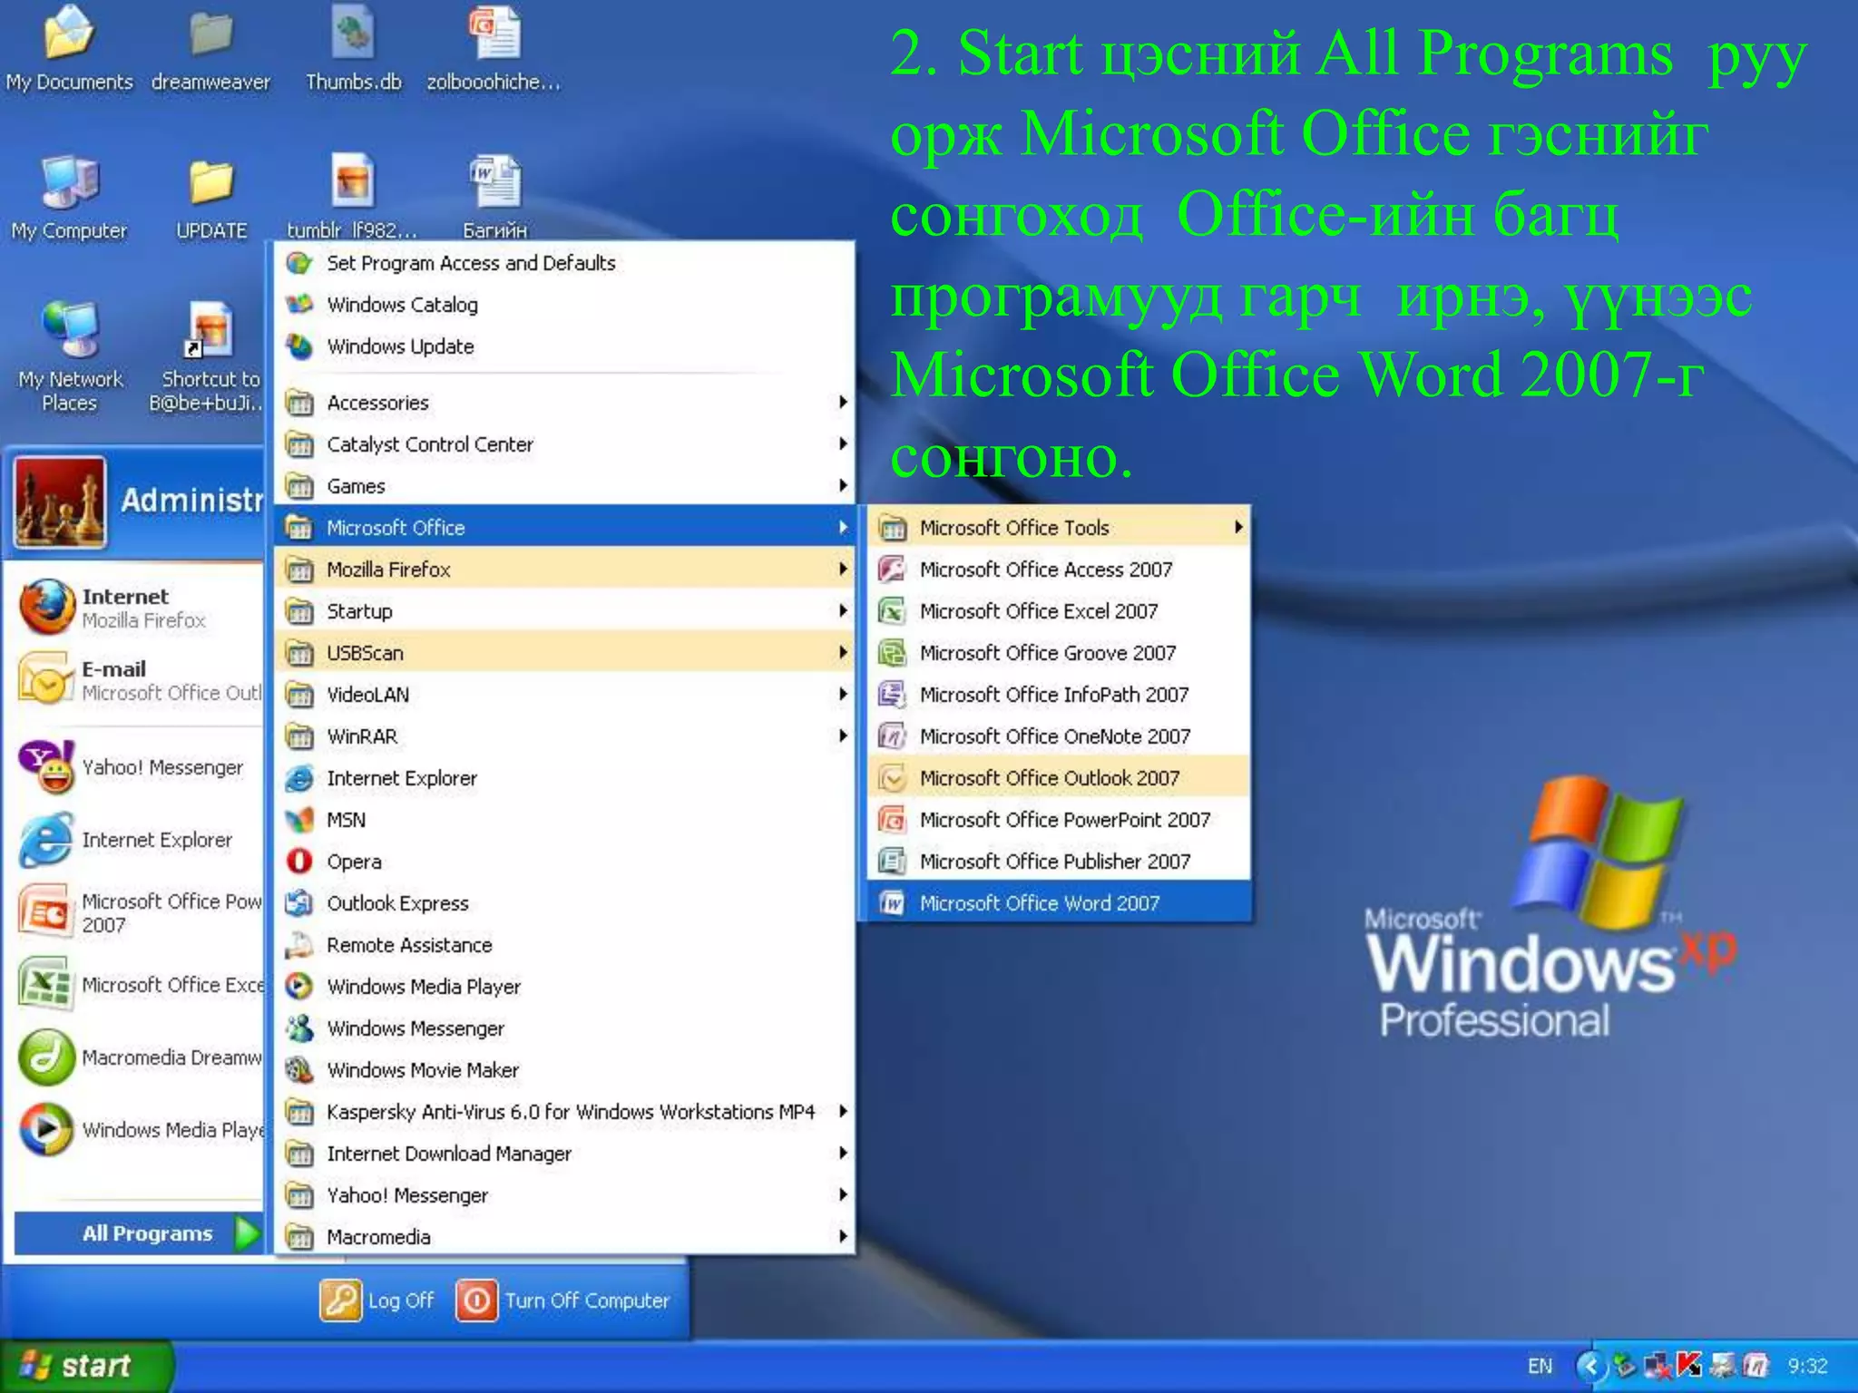Screen dimensions: 1858x1393
Task: Select Microsoft Office Access 2007
Action: tap(1059, 570)
